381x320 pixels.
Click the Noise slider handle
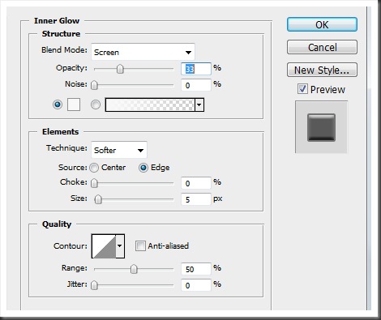click(x=94, y=85)
